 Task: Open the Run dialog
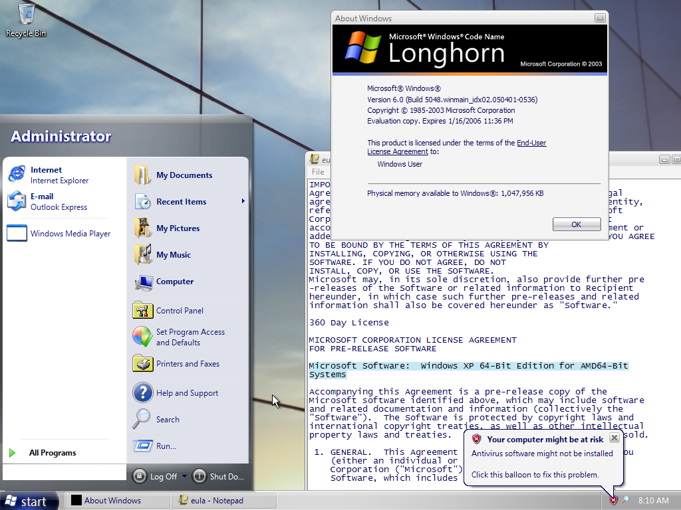pyautogui.click(x=166, y=446)
